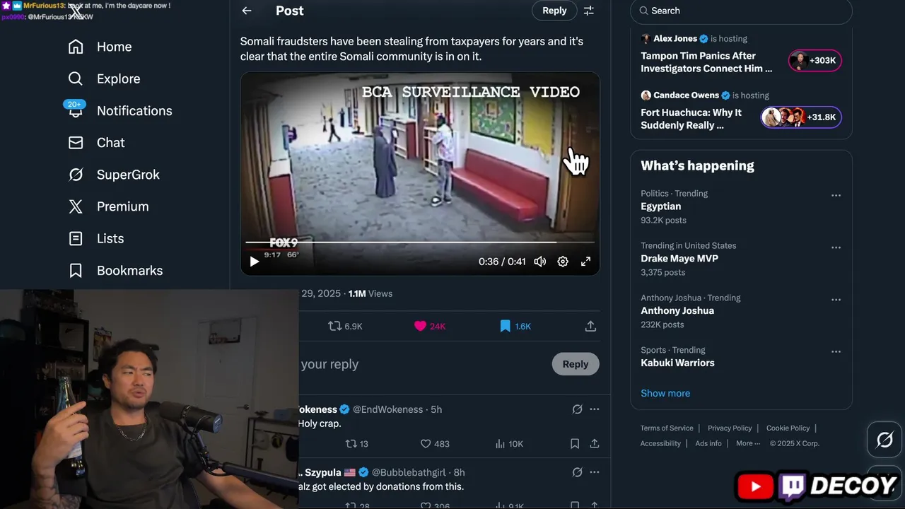View analytics of EndWokeness reply 10K views
905x509 pixels.
pyautogui.click(x=509, y=444)
